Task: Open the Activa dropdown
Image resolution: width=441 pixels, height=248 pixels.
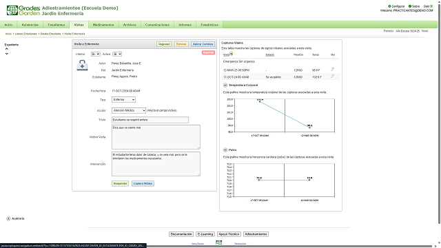Action: point(117,54)
